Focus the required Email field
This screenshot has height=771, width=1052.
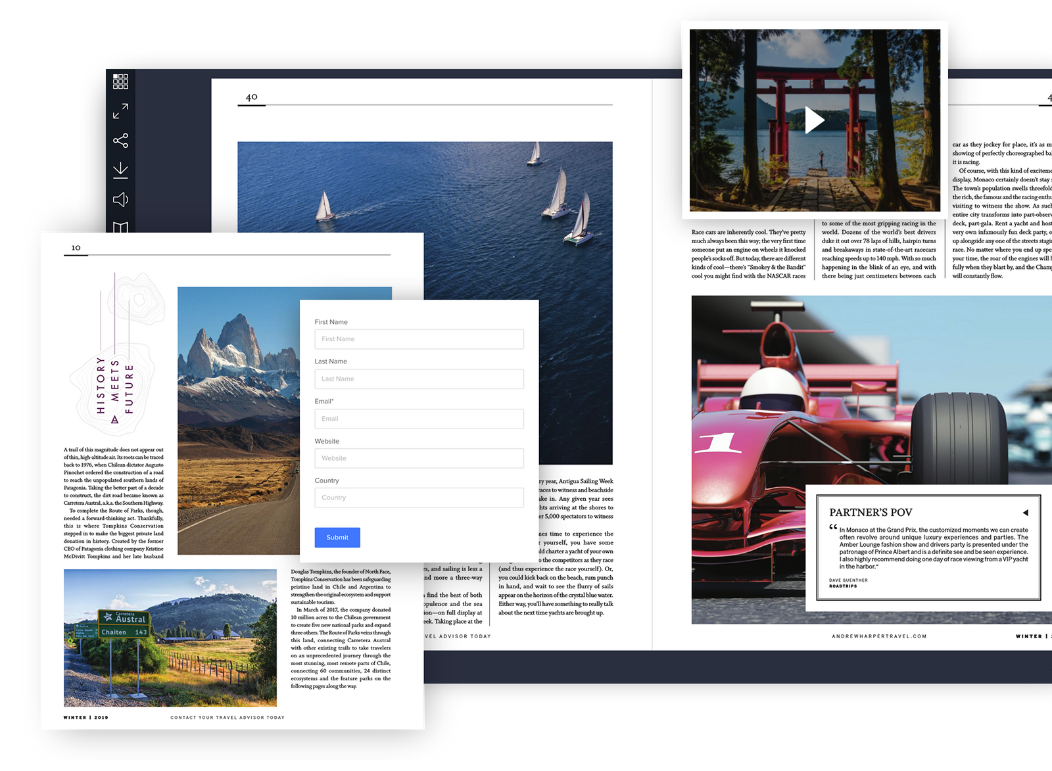pyautogui.click(x=419, y=419)
